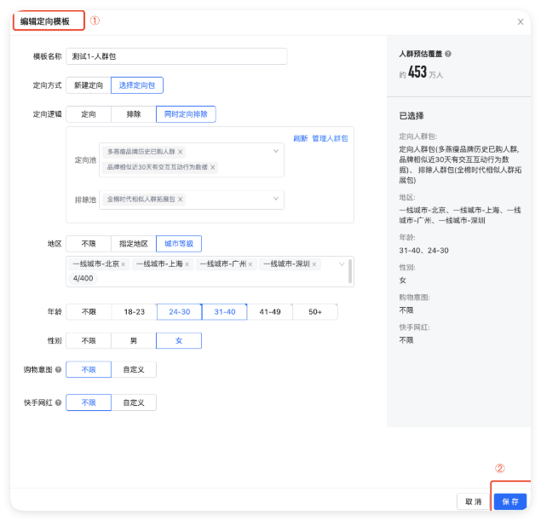Remove the 一线城市-北京 tag
Screen dimensions: 541x521
click(124, 264)
